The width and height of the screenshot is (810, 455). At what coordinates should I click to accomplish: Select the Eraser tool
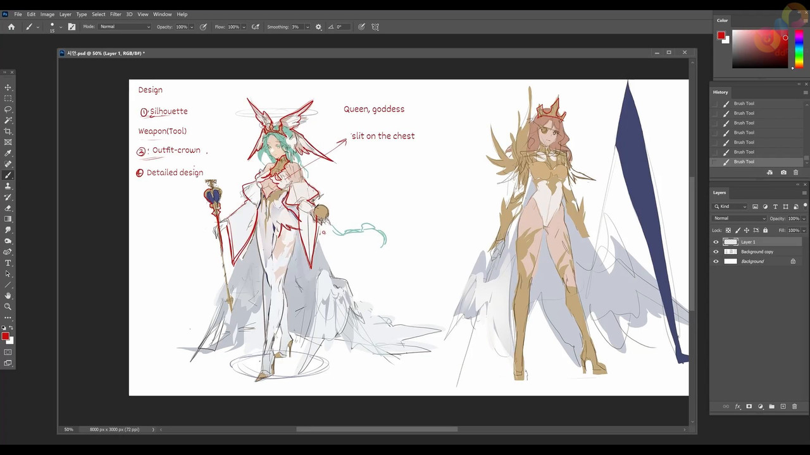tap(8, 208)
